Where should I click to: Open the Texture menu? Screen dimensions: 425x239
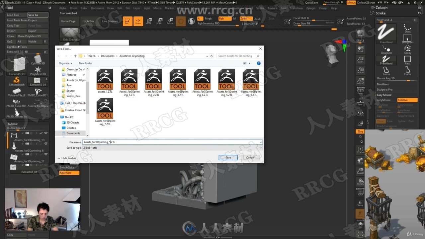pos(272,8)
